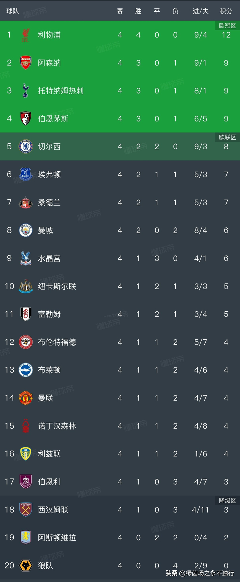Click the Wolves wolf-head badge

25,565
